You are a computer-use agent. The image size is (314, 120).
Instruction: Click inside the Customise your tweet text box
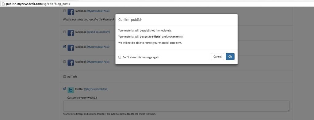(x=176, y=106)
